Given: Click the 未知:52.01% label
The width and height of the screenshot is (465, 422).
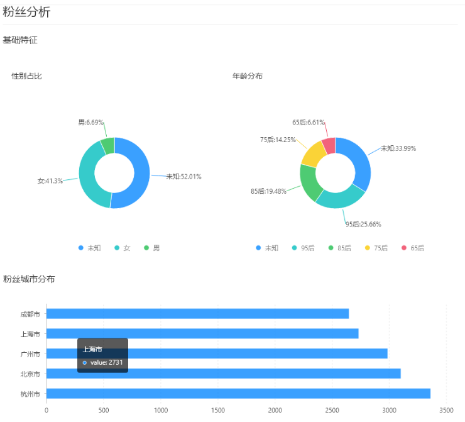Looking at the screenshot, I should (183, 177).
